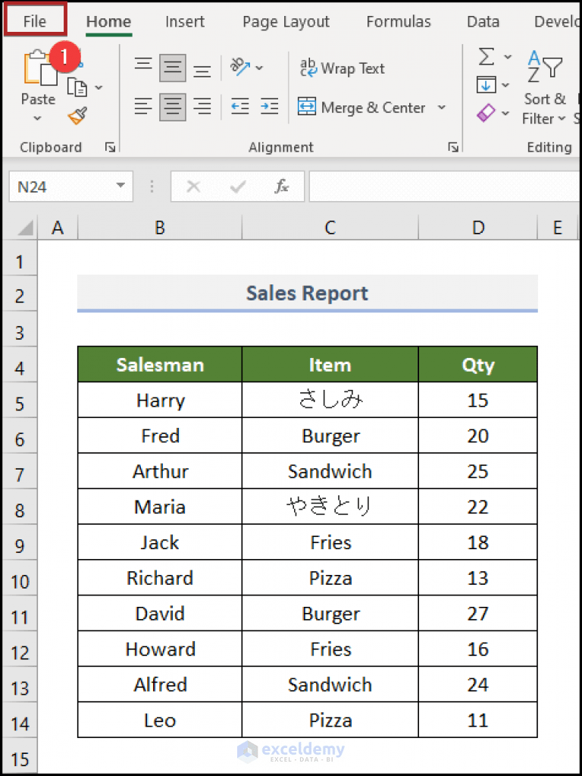The height and width of the screenshot is (776, 582).
Task: Open the Alignment dialog launcher
Action: (452, 146)
